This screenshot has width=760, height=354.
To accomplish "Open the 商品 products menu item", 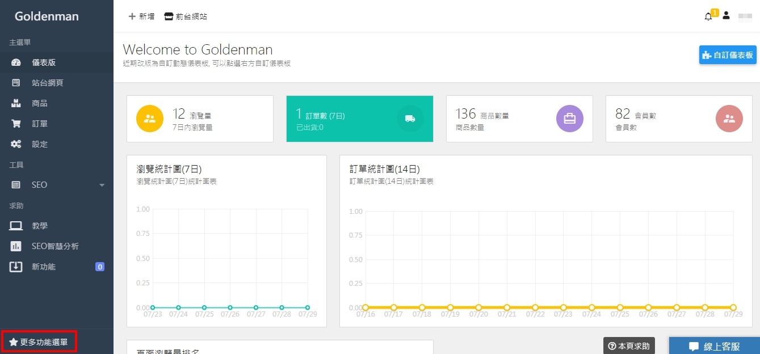I will [57, 103].
